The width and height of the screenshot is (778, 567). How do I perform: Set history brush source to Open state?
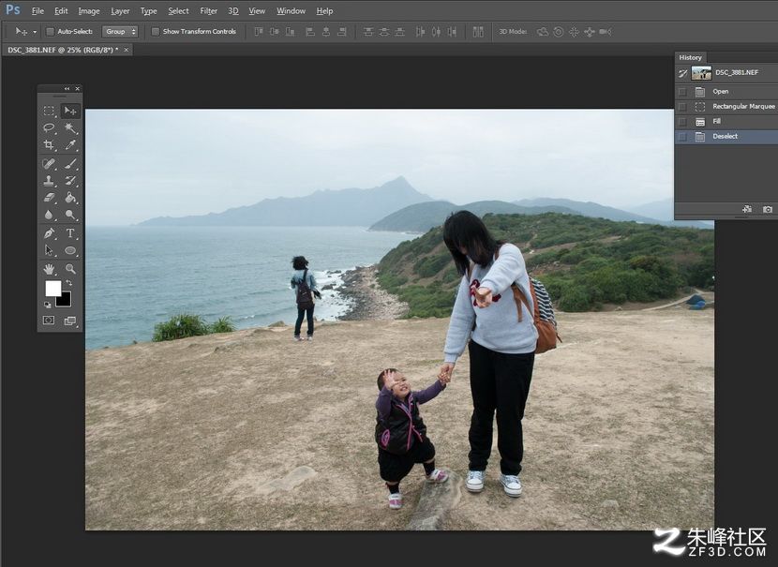(x=682, y=92)
